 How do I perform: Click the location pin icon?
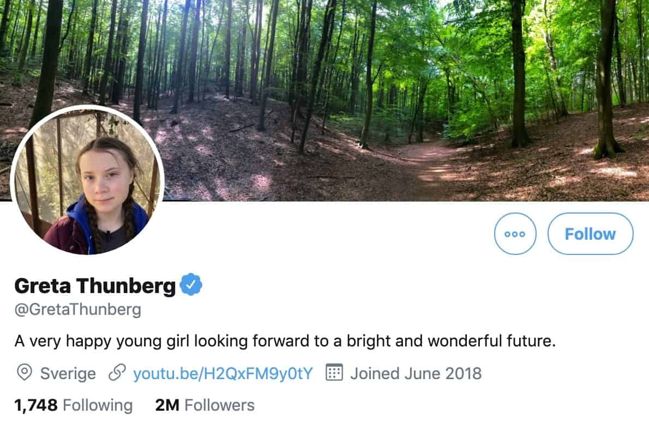click(24, 373)
